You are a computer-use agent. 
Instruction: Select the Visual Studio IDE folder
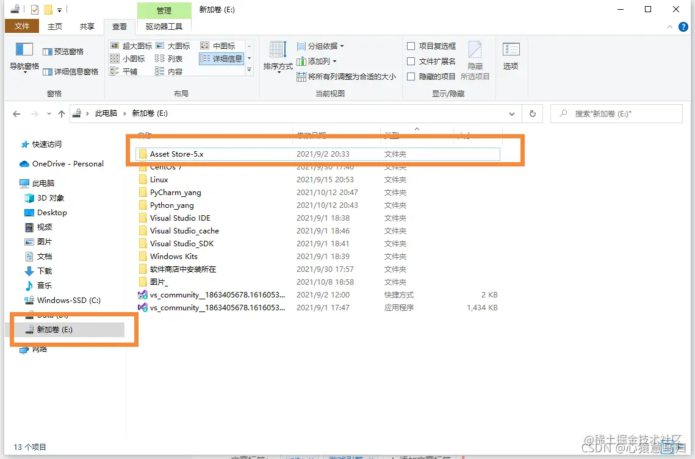pyautogui.click(x=318, y=218)
